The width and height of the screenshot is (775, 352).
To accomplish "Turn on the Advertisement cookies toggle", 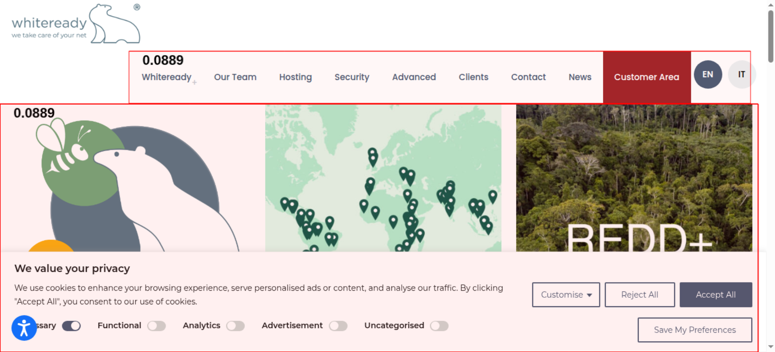I will point(338,326).
